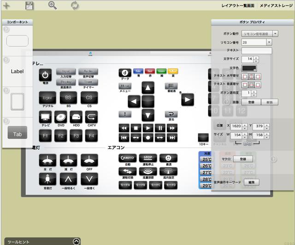Click the help icon beside マクロ

pyautogui.click(x=273, y=159)
